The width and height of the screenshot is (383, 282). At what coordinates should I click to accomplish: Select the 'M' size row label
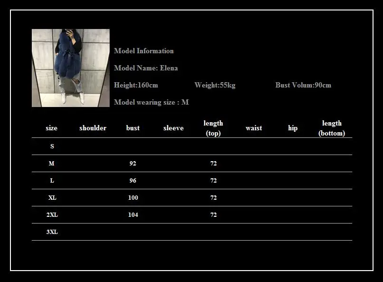(x=52, y=164)
